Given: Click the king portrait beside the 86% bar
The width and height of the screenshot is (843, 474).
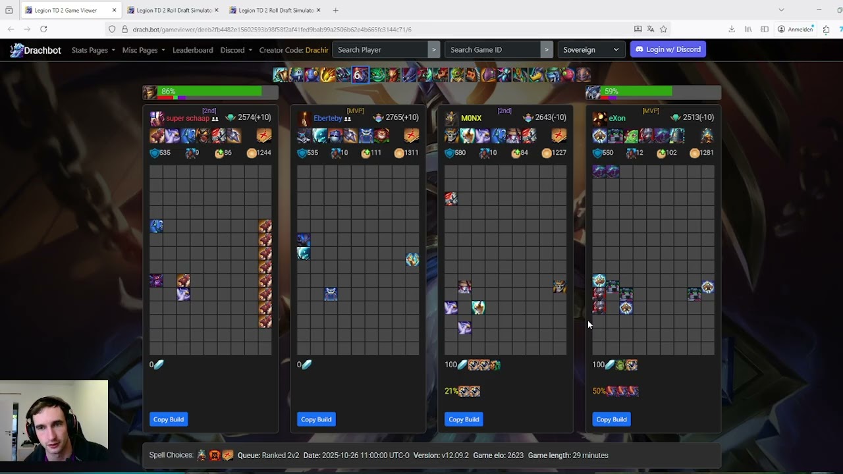Looking at the screenshot, I should point(150,92).
